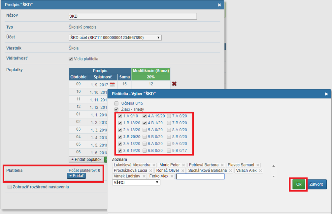Check class 5.B 0/20
Viewport: 332px width, 214px height.
coord(145,137)
